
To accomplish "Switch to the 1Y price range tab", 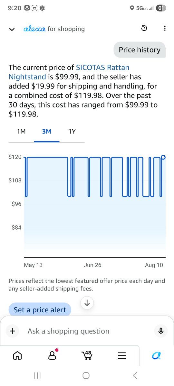I will pos(72,132).
